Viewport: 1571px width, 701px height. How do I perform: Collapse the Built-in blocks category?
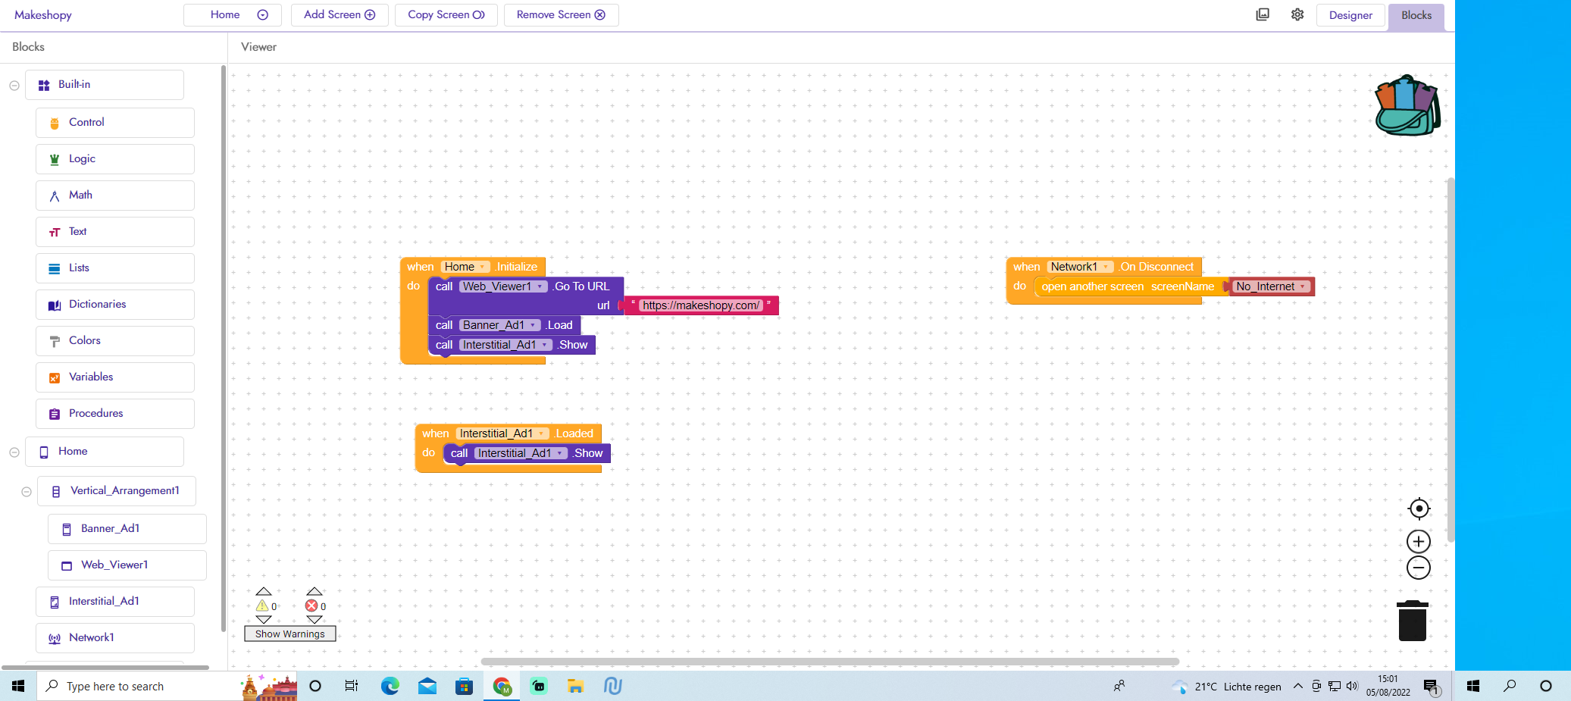[14, 86]
